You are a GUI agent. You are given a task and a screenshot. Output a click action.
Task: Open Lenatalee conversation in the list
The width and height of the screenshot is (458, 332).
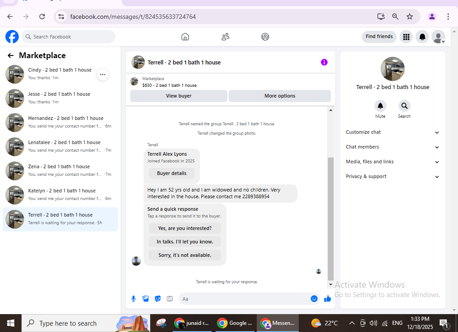(x=60, y=147)
